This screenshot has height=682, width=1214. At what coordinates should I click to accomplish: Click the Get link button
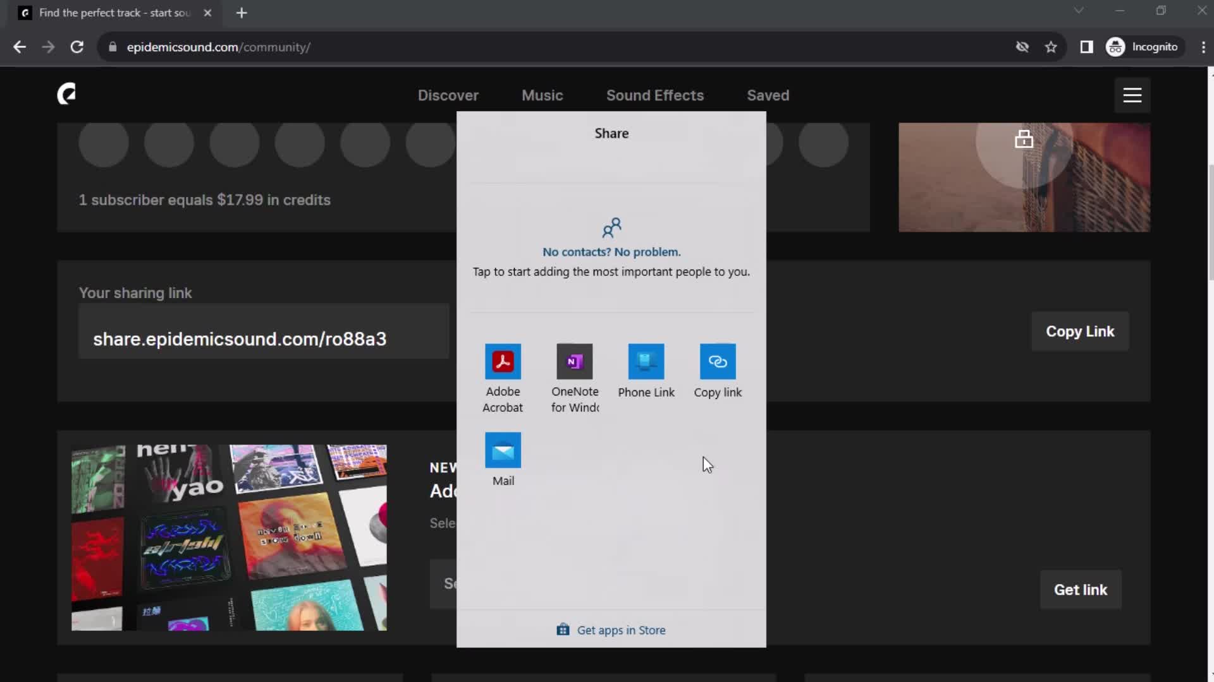click(1081, 590)
